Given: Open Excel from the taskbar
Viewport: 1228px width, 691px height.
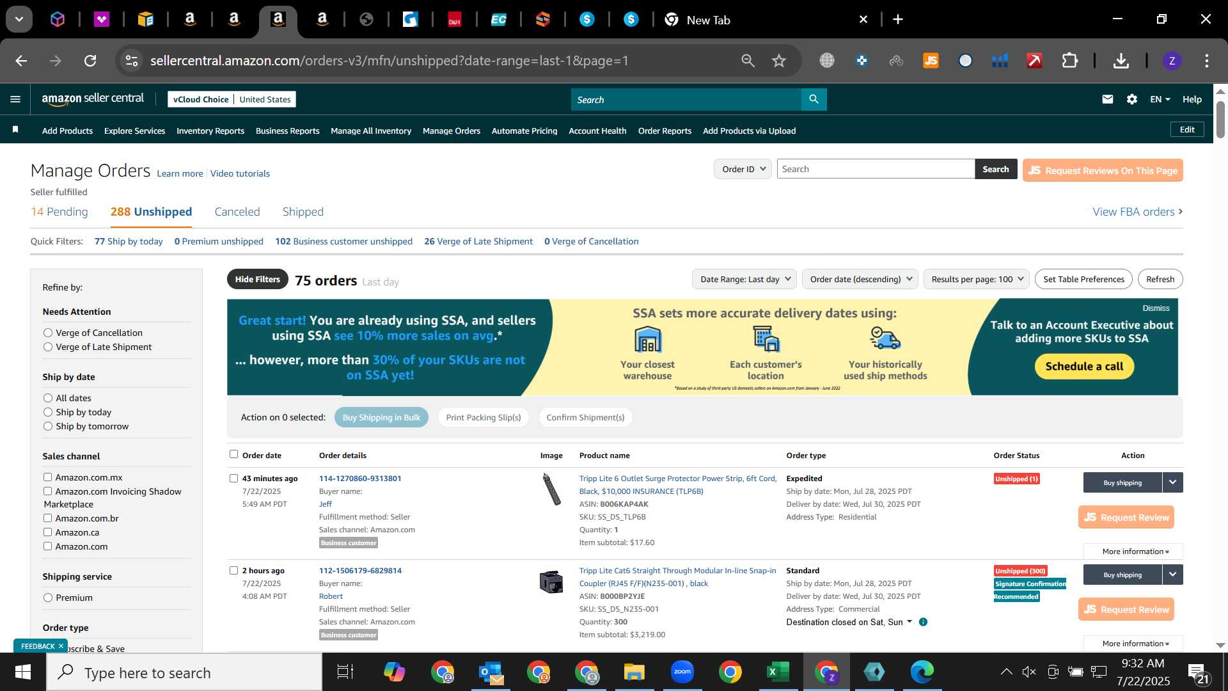Looking at the screenshot, I should coord(778,672).
